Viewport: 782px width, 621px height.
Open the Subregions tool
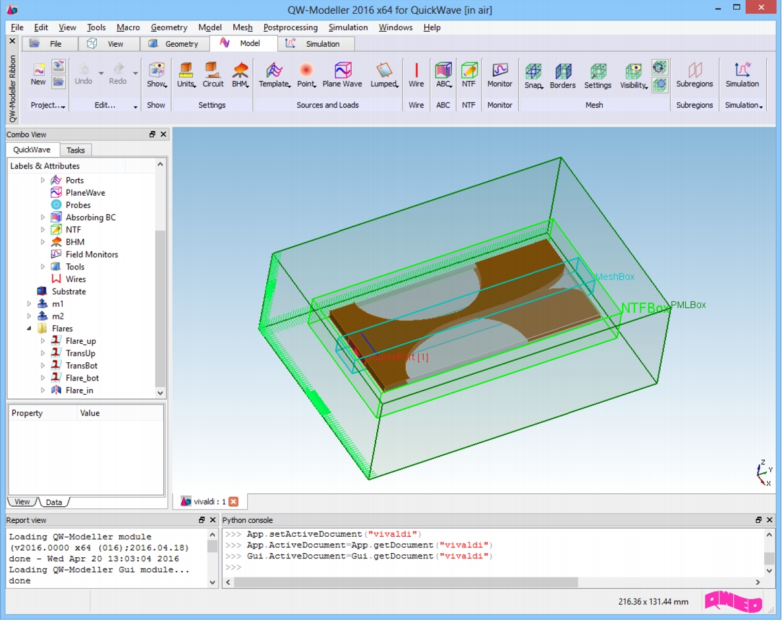coord(694,75)
